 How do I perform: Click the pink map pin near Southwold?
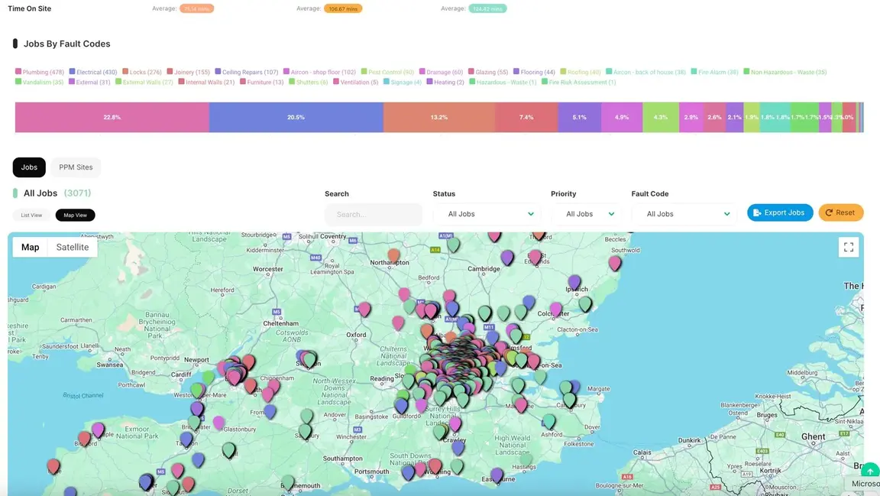[615, 263]
